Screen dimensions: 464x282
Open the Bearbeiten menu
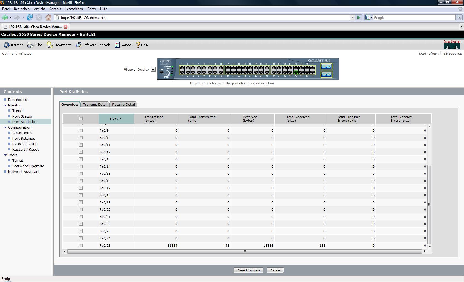22,9
